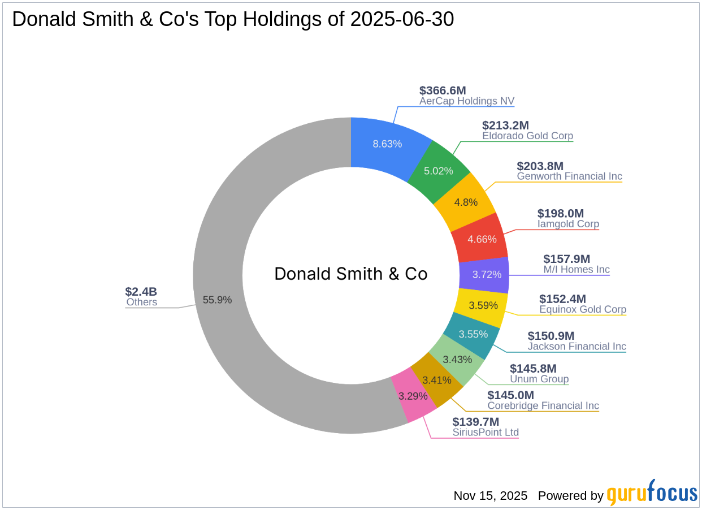Viewport: 702px width, 510px height.
Task: Click the 55.9% percentage label
Action: (x=217, y=300)
